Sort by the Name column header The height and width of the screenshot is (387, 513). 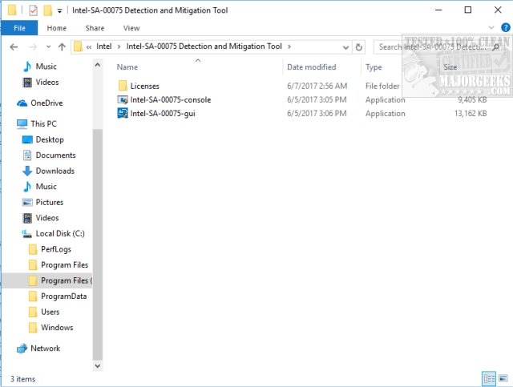click(127, 67)
